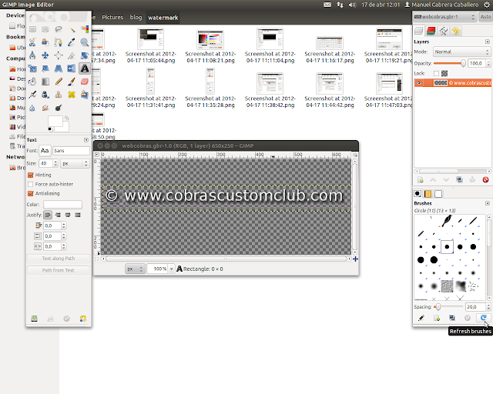Switch to the Undo History tab
Viewport: 493px width, 394px height.
pyautogui.click(x=456, y=31)
